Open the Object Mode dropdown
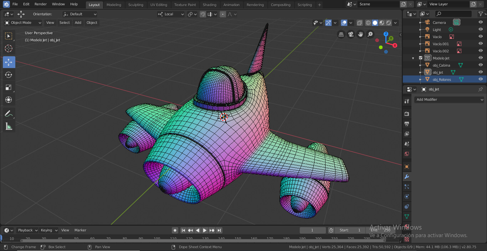 pos(23,23)
